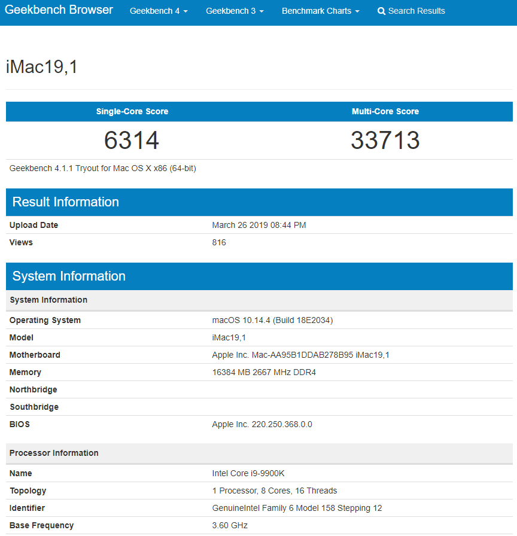Click the blue System Information section banner
The image size is (517, 536).
pos(259,276)
